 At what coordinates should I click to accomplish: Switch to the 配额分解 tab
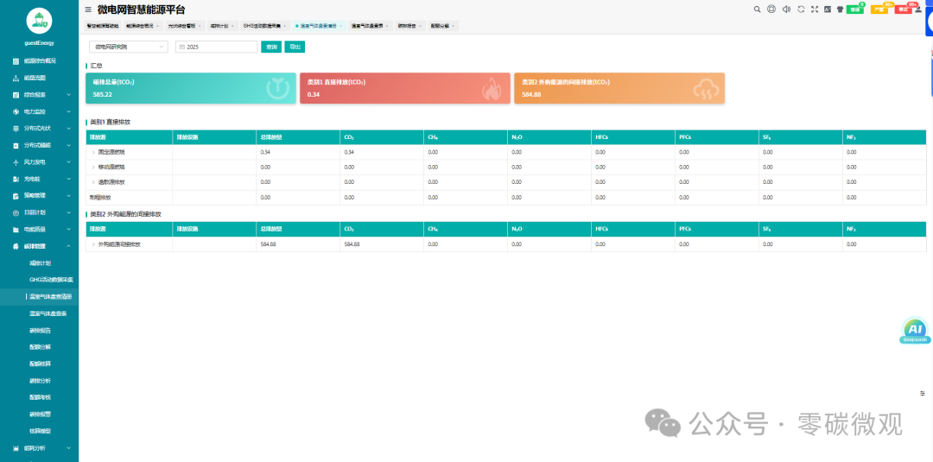click(x=442, y=26)
